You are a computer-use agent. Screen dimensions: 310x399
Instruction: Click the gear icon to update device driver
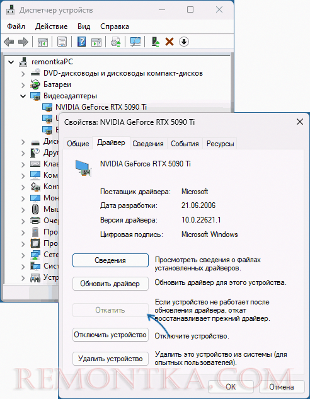[116, 42]
